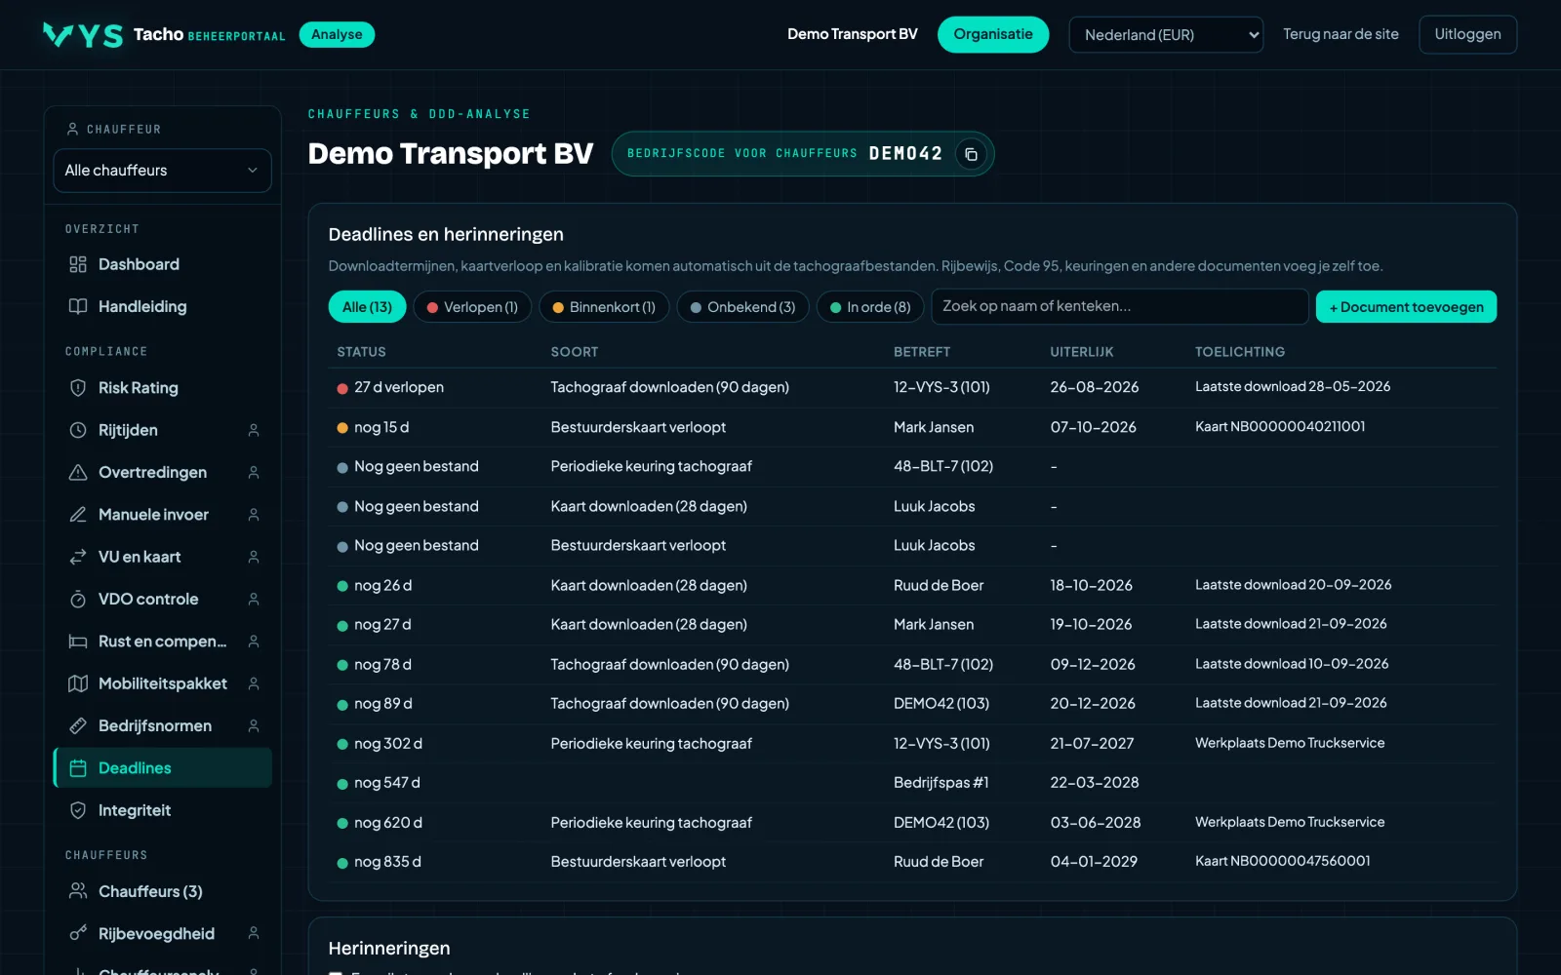Click the Handleiding book icon
This screenshot has width=1561, height=975.
coord(78,306)
